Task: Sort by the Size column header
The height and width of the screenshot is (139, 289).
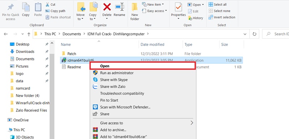Action: 224,45
